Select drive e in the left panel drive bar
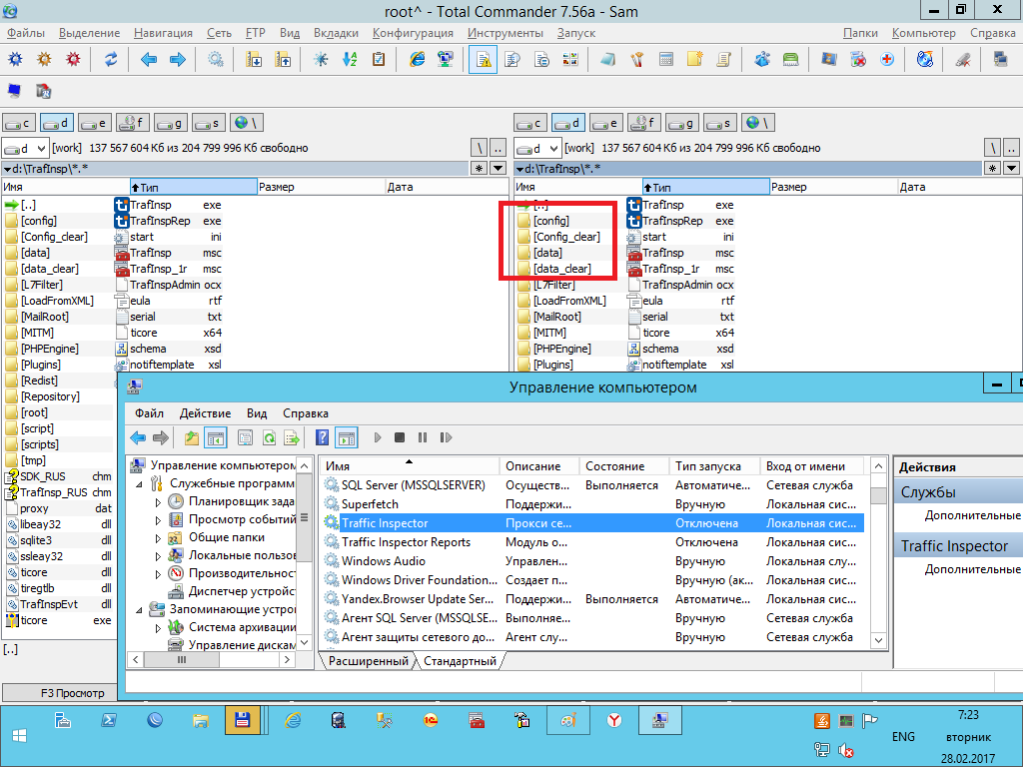 pyautogui.click(x=95, y=123)
